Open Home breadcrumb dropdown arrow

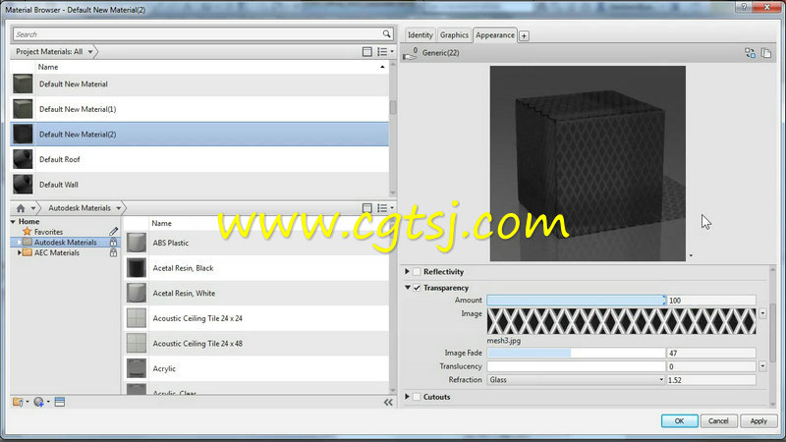tap(33, 208)
